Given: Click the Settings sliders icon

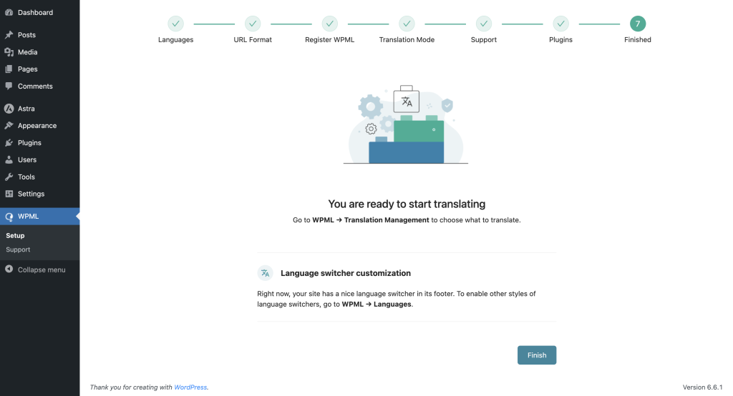Looking at the screenshot, I should [9, 194].
